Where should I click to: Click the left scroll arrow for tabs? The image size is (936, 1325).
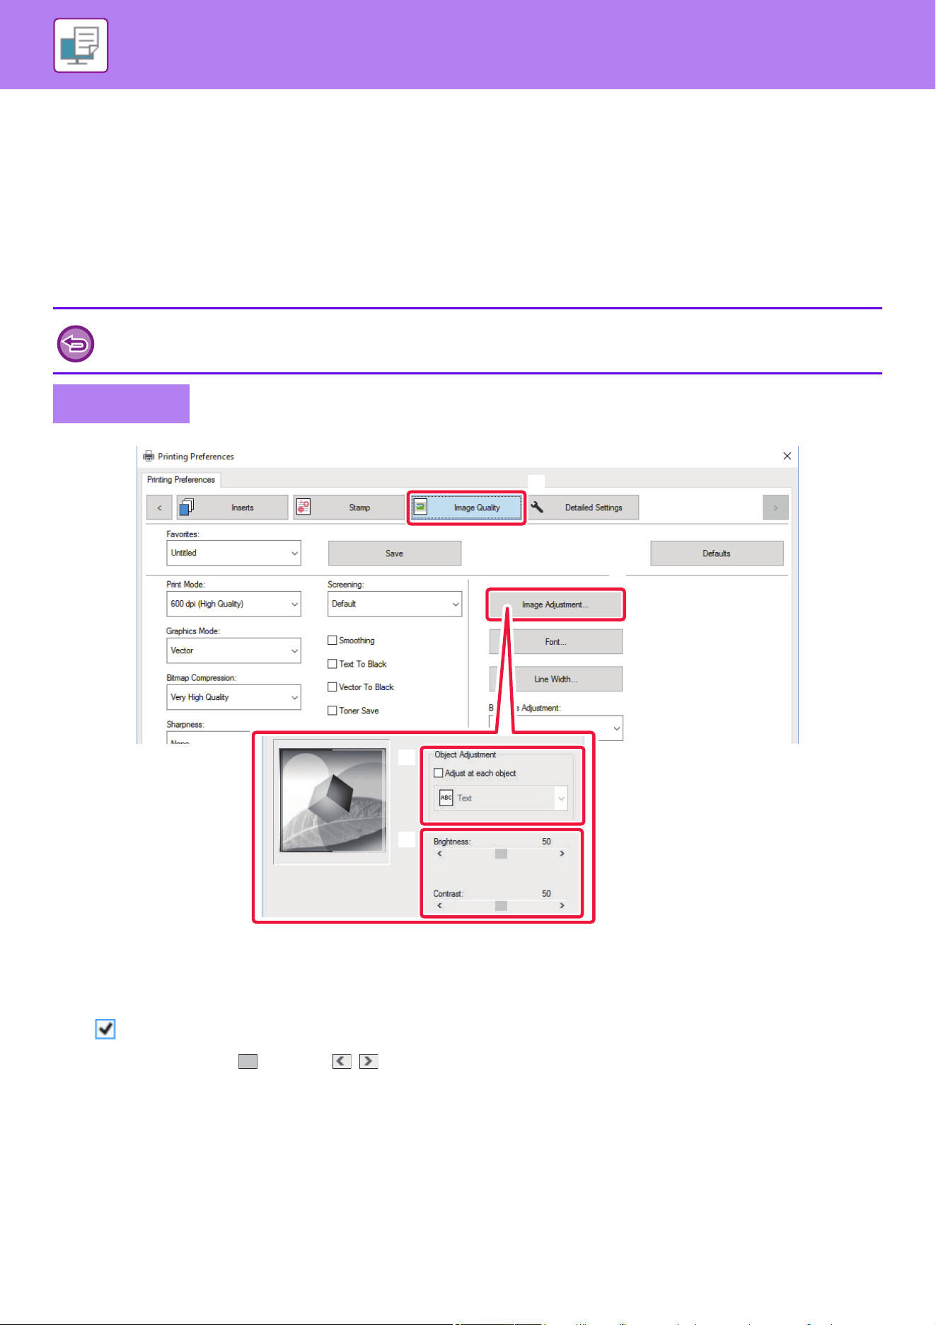tap(159, 507)
